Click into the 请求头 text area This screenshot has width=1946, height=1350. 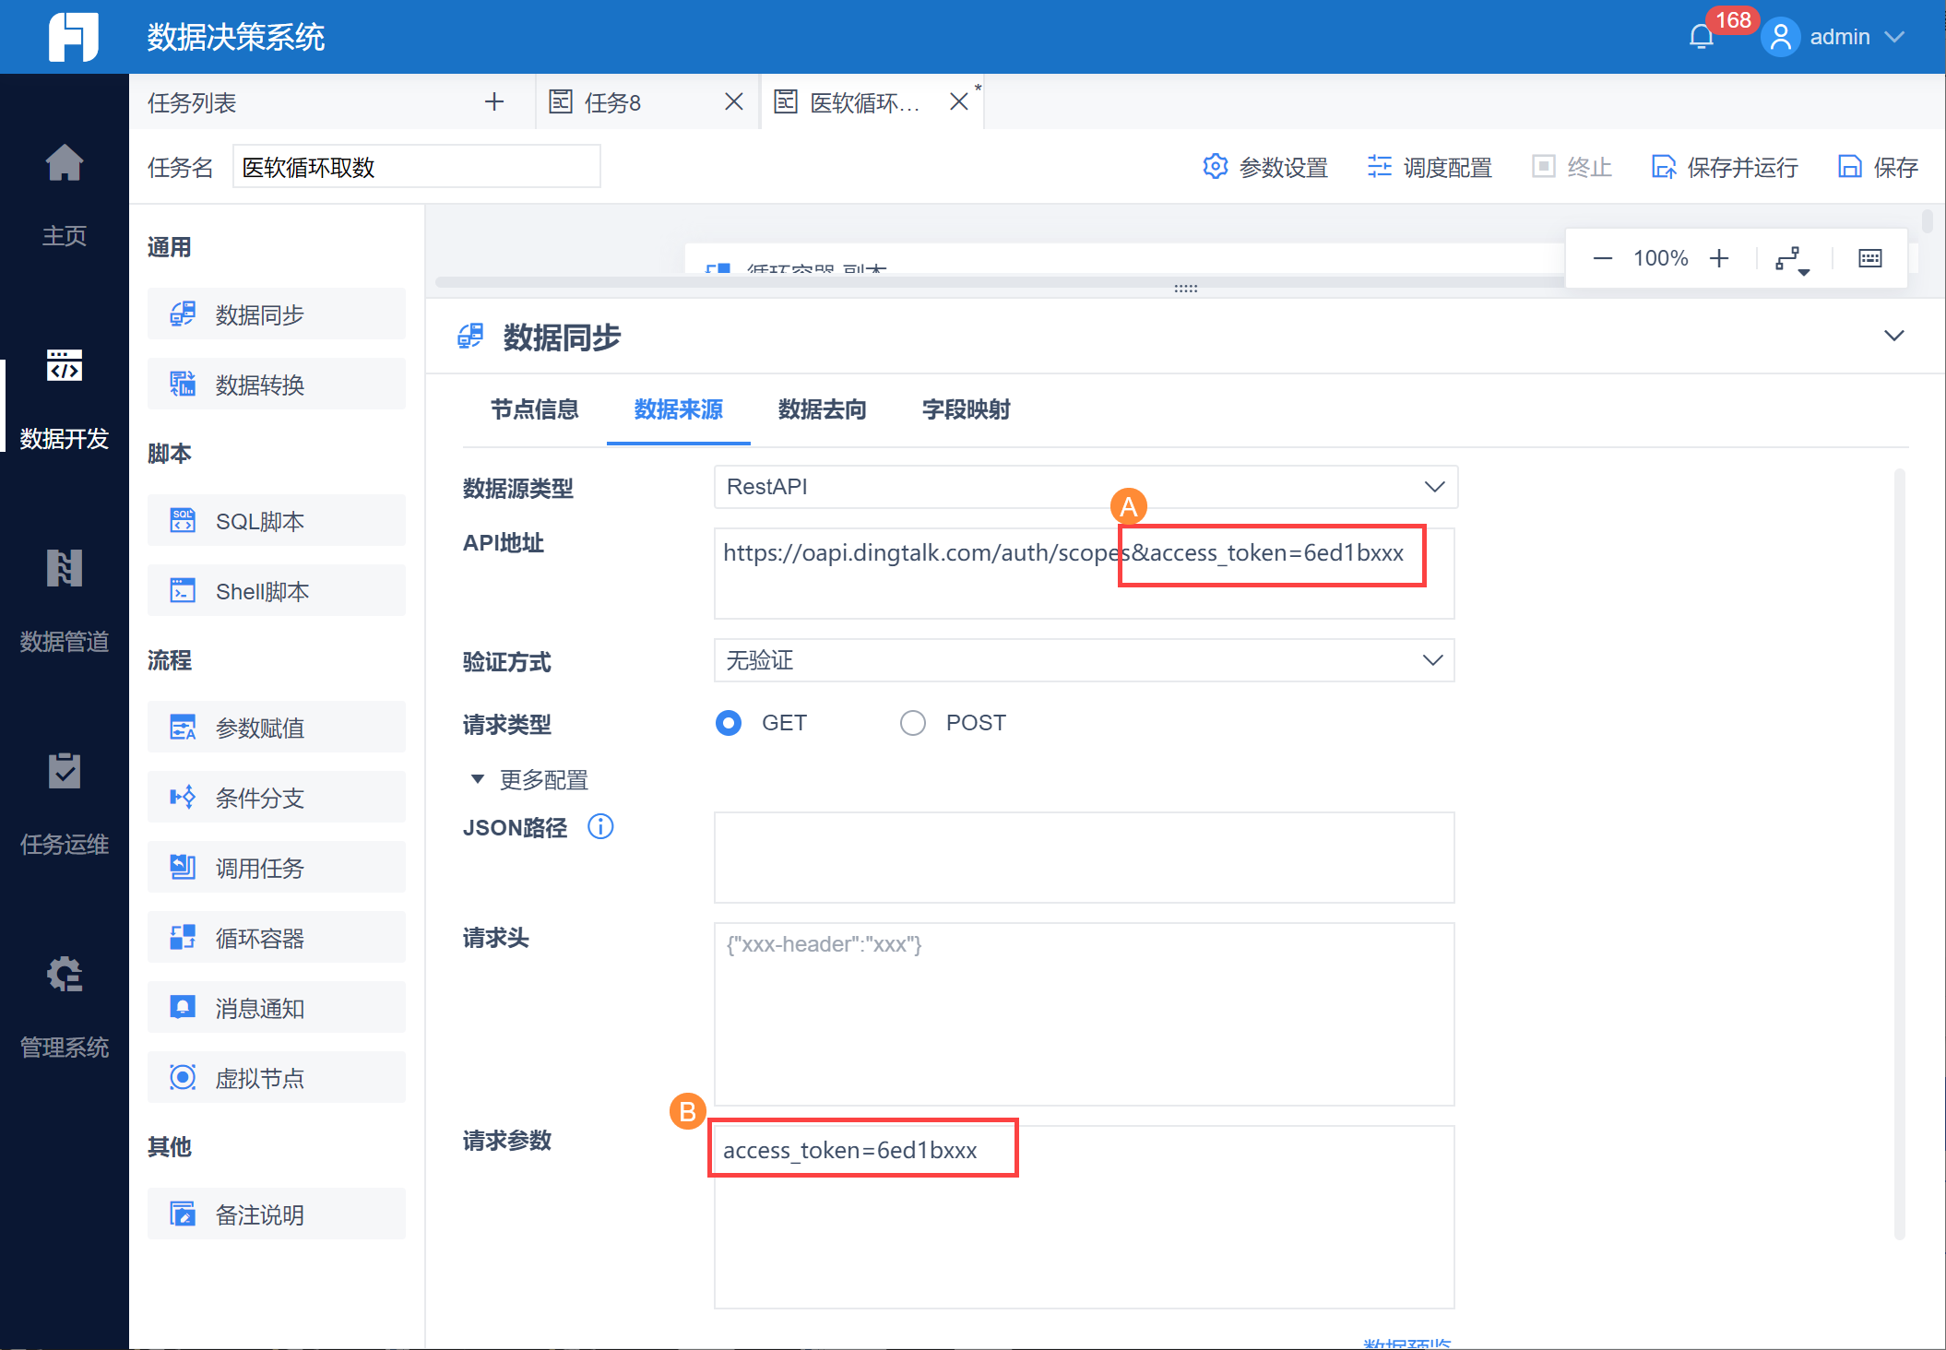click(x=1083, y=1014)
